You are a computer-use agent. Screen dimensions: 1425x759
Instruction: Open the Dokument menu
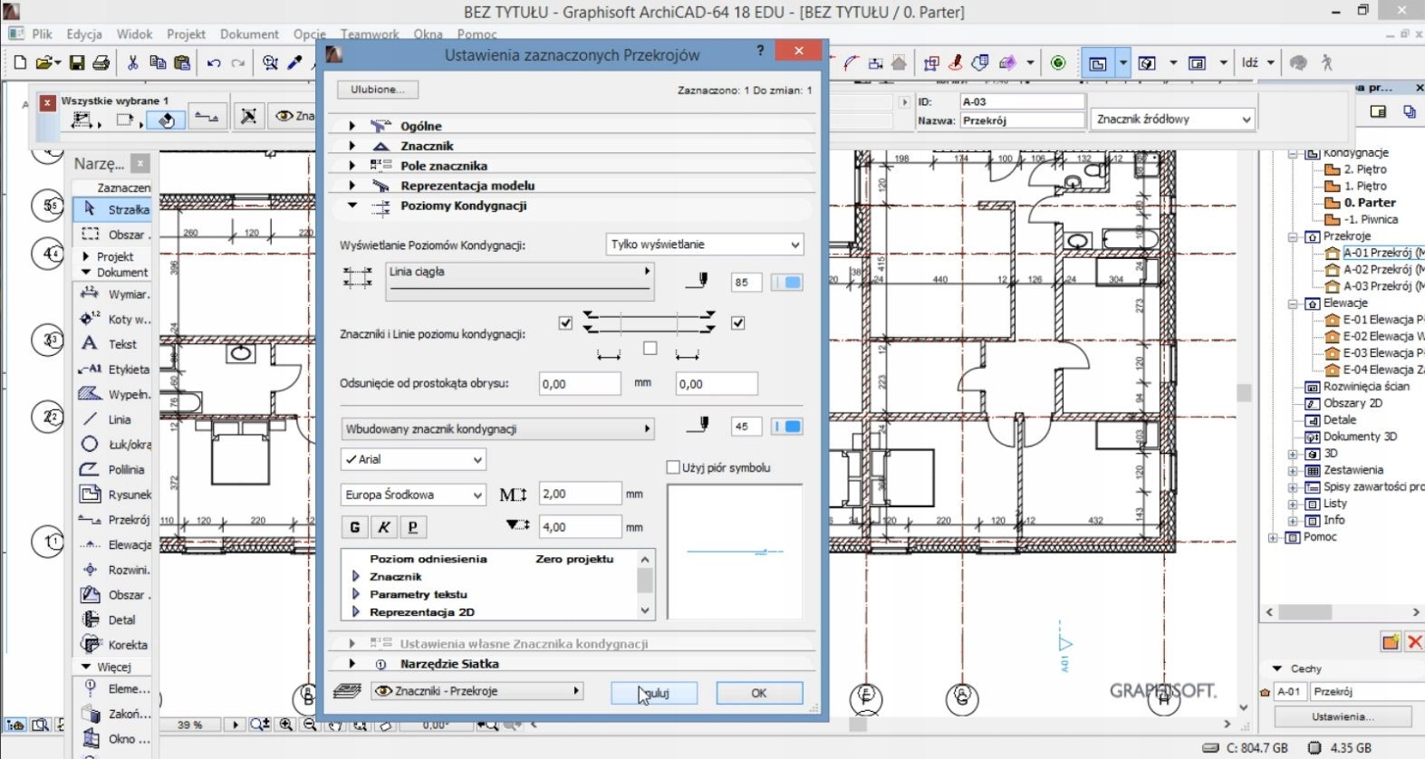[249, 34]
